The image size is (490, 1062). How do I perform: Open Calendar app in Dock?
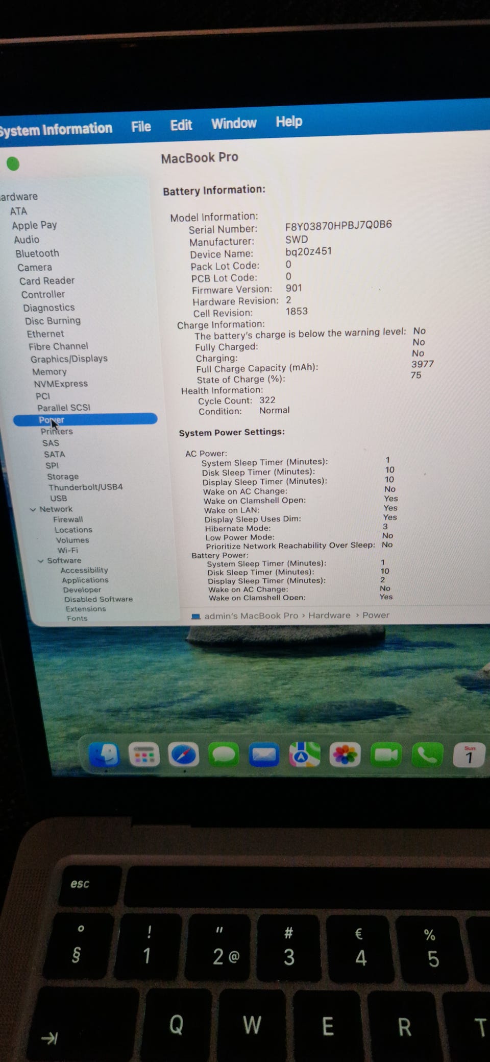(469, 755)
